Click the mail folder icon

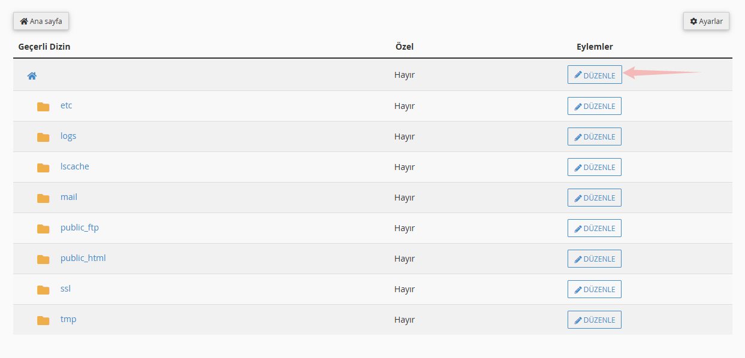(43, 198)
